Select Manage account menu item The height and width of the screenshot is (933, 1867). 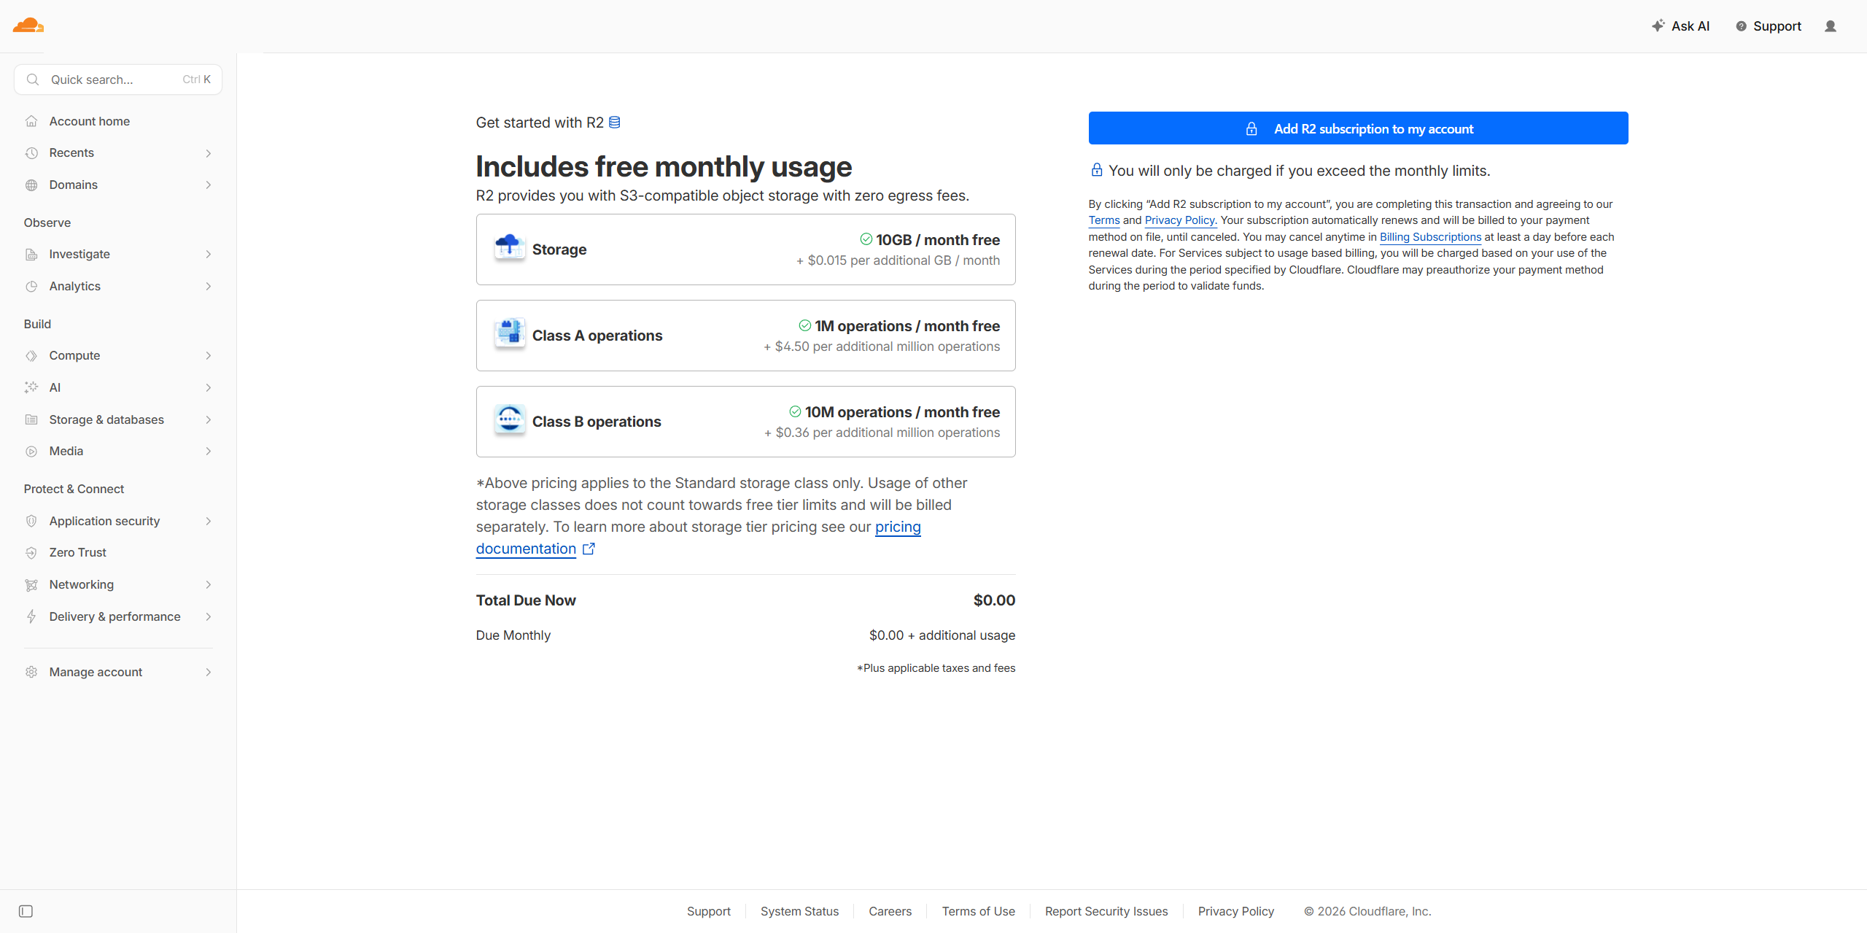pos(118,673)
